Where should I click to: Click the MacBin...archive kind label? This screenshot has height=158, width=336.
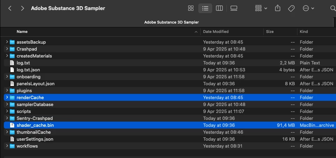(x=317, y=125)
